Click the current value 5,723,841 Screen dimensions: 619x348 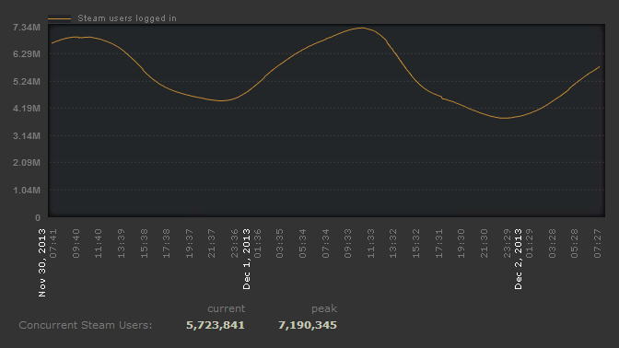pyautogui.click(x=216, y=325)
